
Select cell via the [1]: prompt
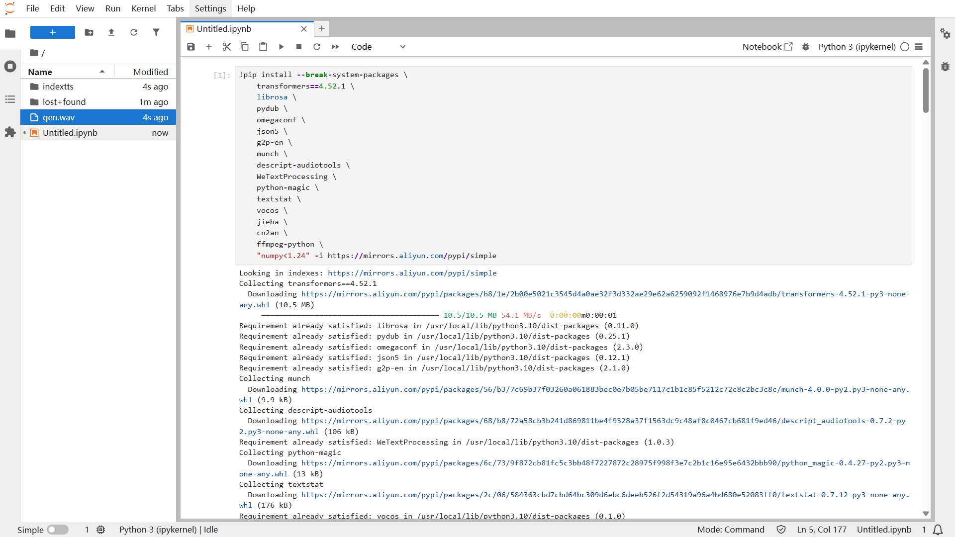222,75
